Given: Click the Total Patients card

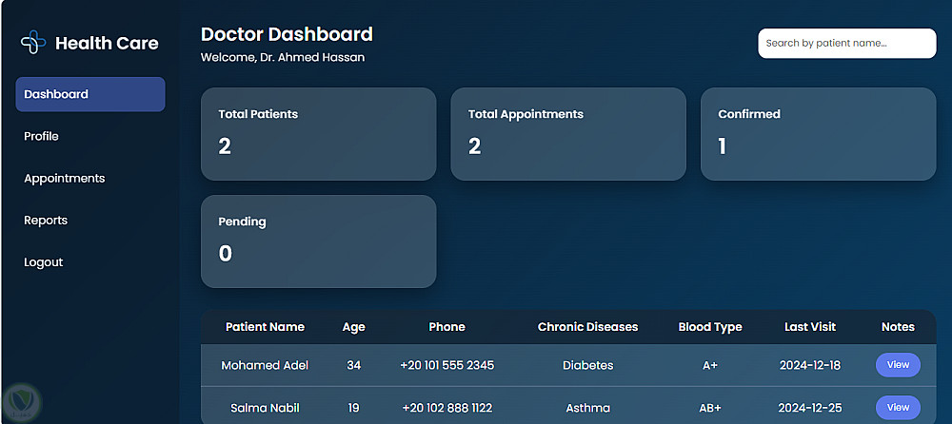Looking at the screenshot, I should click(x=318, y=134).
